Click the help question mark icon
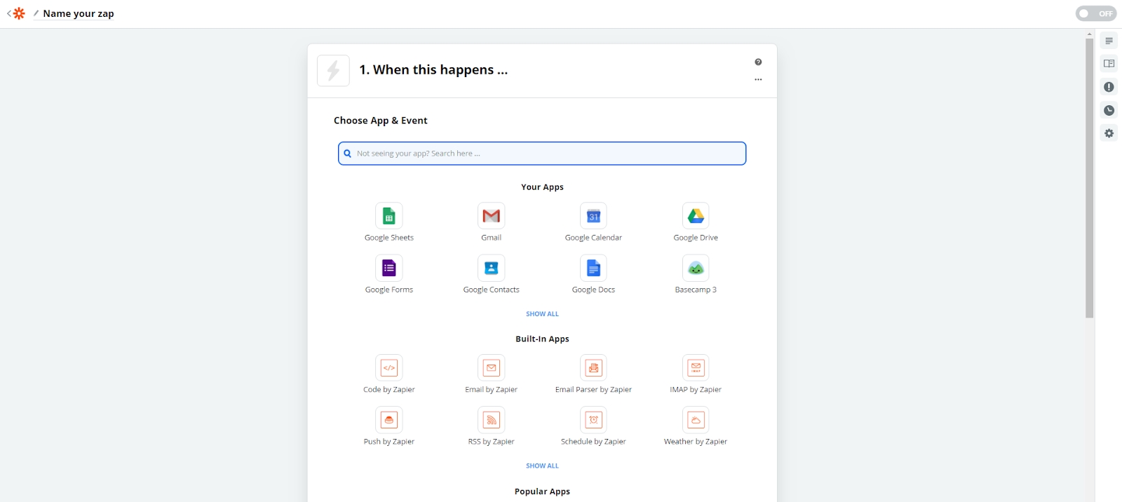Screen dimensions: 1122x502 tap(758, 62)
